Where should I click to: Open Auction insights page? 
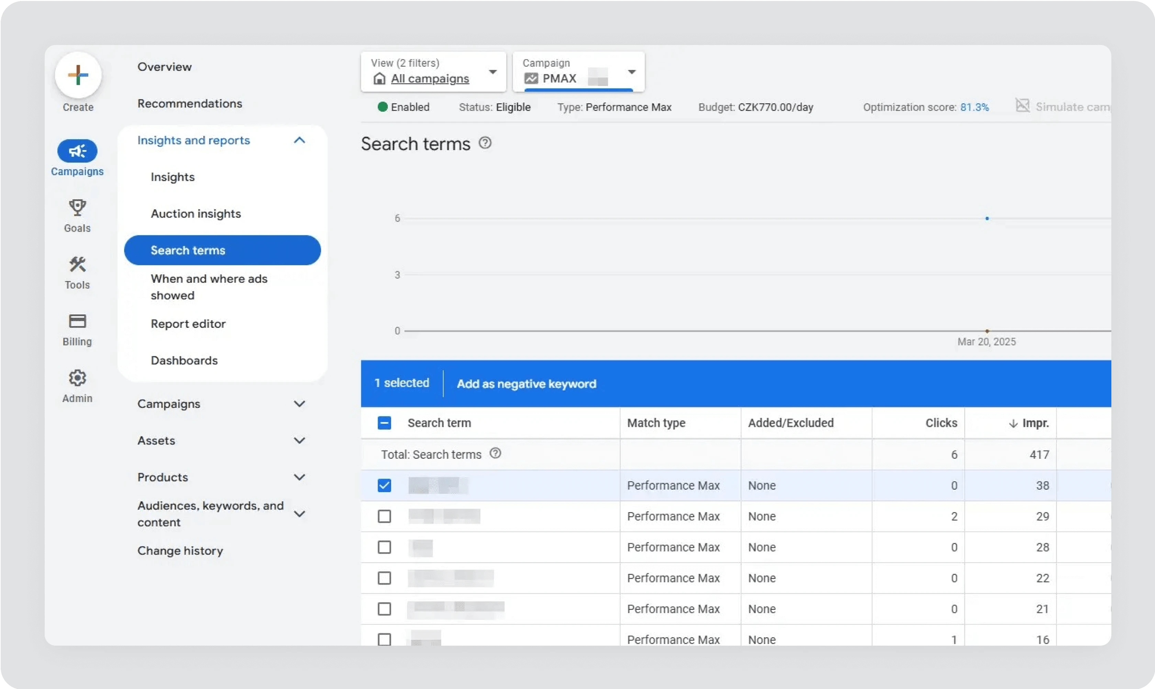click(196, 213)
